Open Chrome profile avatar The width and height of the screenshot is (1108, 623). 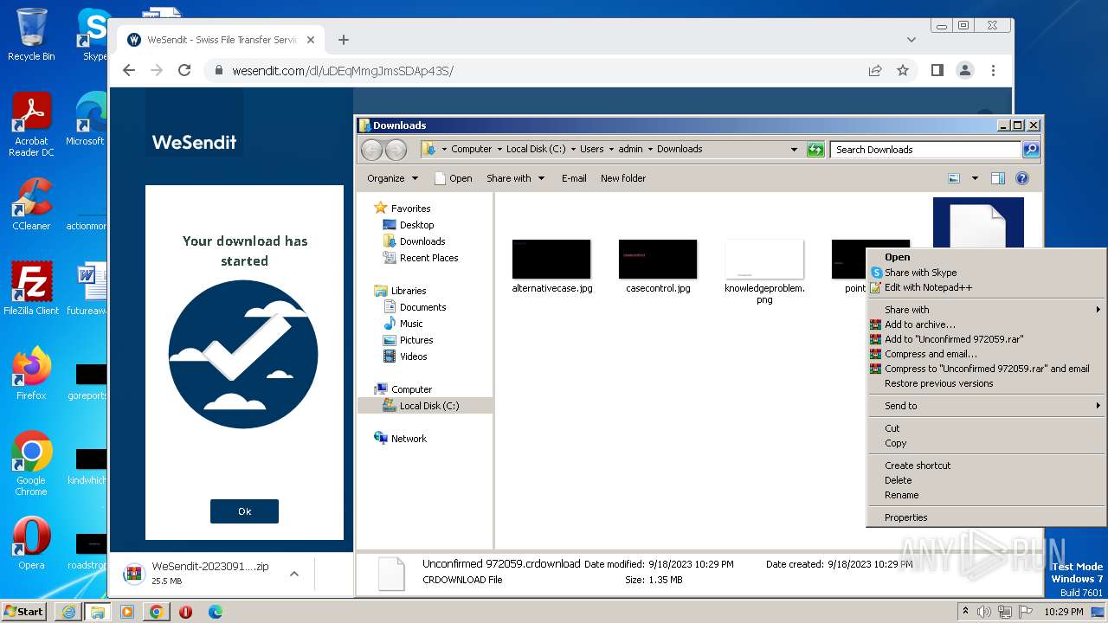click(x=964, y=71)
